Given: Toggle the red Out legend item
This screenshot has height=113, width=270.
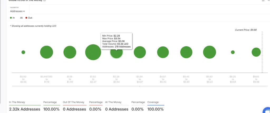Looking at the screenshot, I should click(x=29, y=18).
